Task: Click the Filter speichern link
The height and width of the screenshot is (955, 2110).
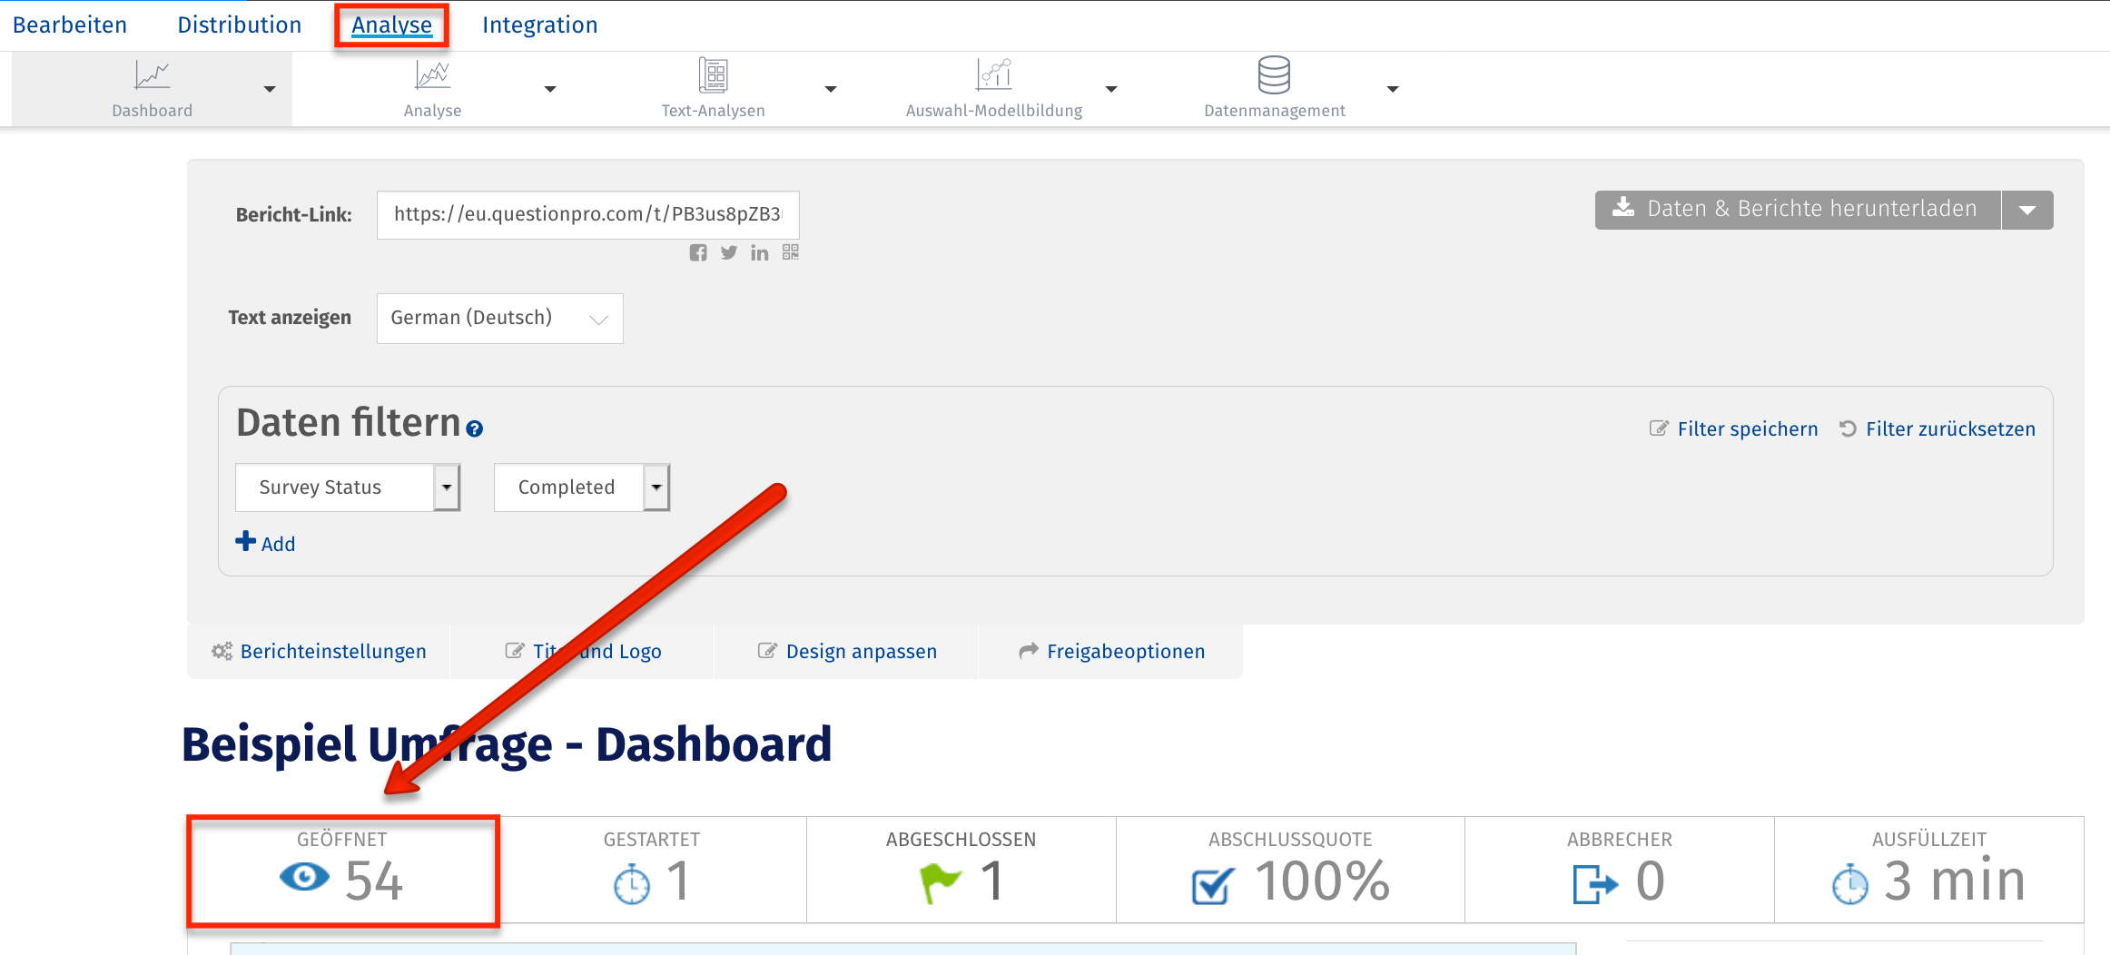Action: point(1734,428)
